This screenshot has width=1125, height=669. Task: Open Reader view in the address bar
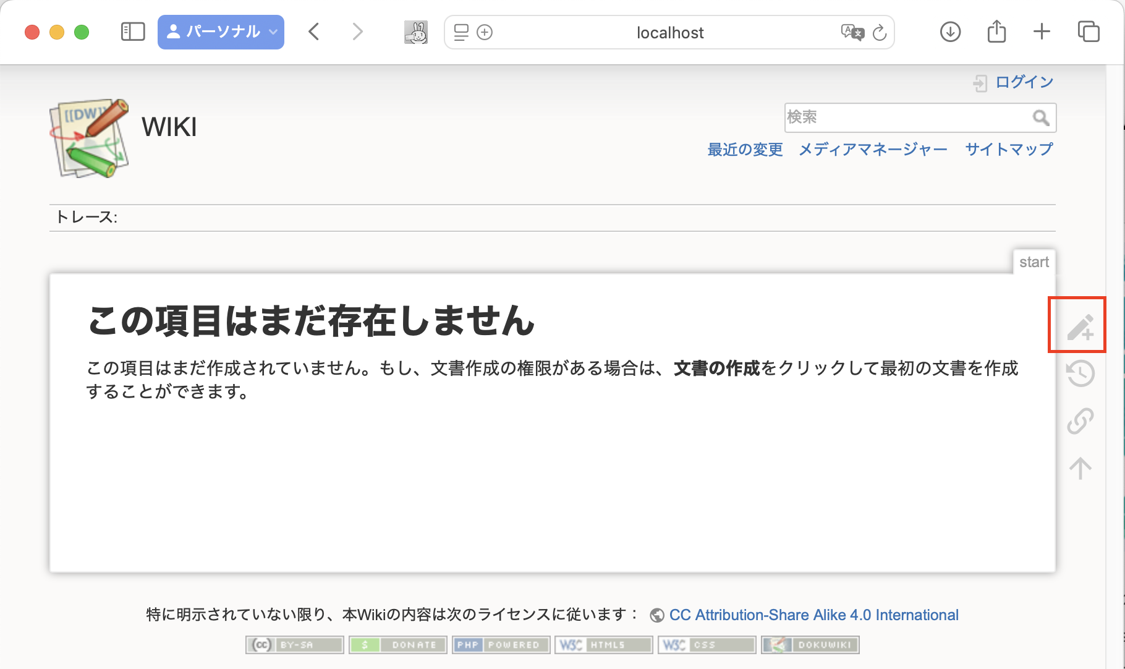coord(460,32)
